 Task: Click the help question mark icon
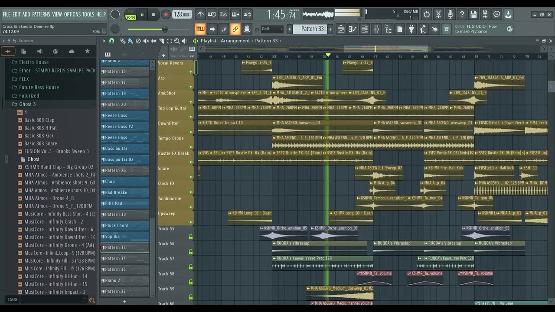click(462, 14)
